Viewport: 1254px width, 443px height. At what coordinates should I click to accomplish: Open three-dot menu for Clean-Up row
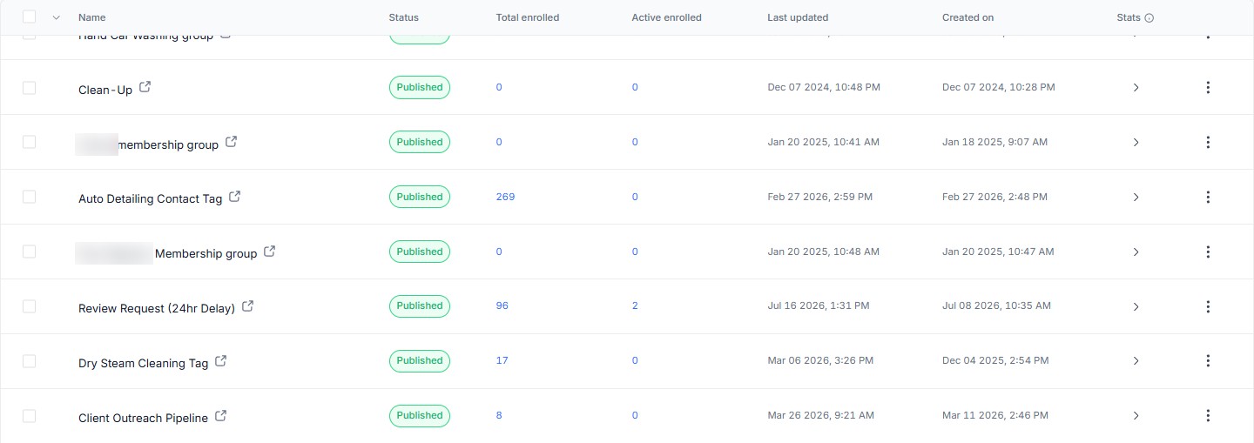[1208, 88]
